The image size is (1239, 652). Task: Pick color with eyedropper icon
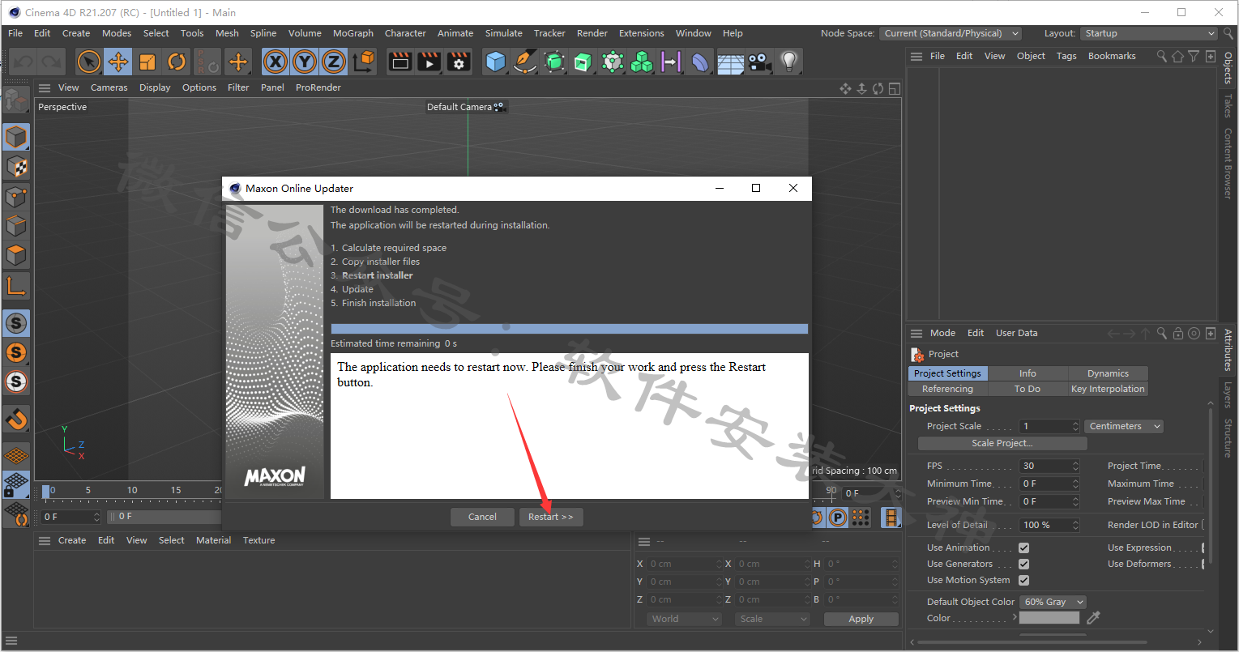click(1094, 618)
